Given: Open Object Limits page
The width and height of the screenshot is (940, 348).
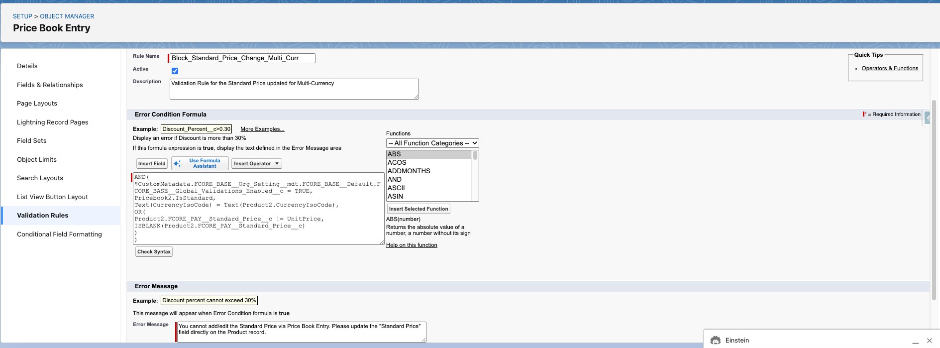Looking at the screenshot, I should 37,160.
